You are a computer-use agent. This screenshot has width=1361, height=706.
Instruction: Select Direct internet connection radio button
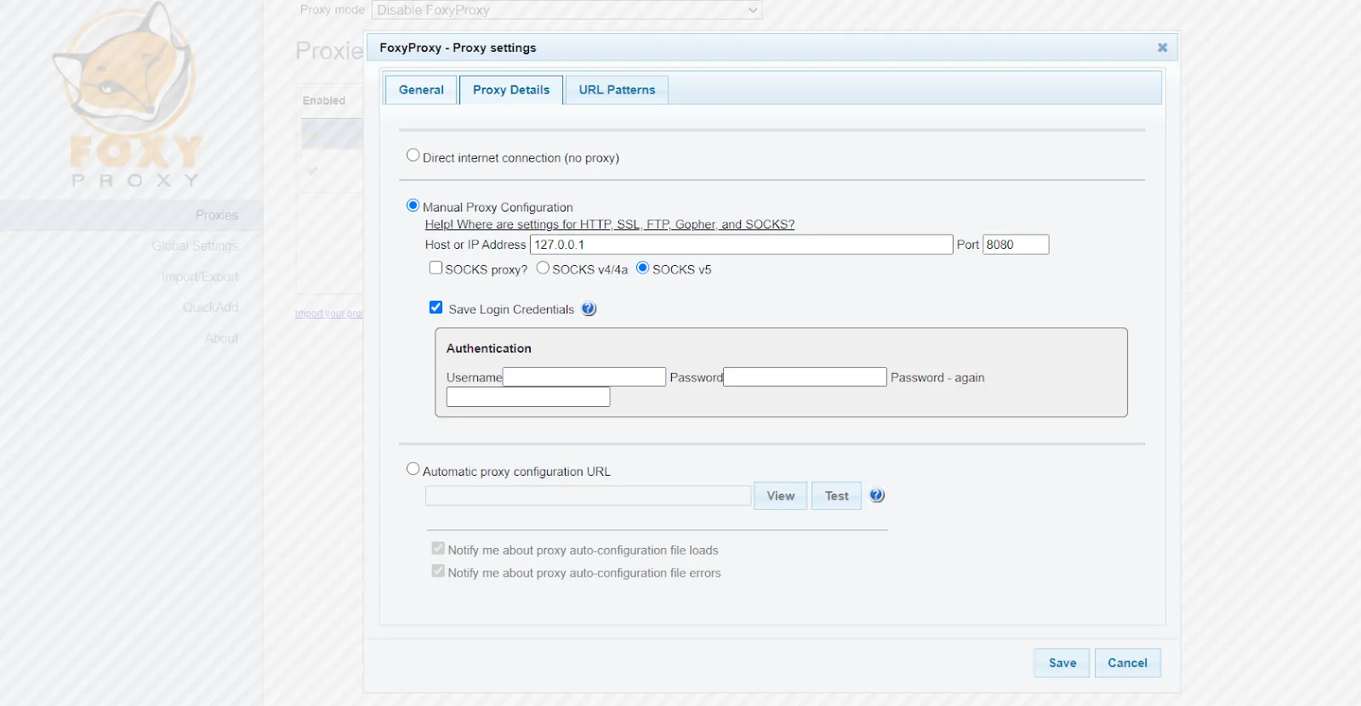(x=413, y=155)
